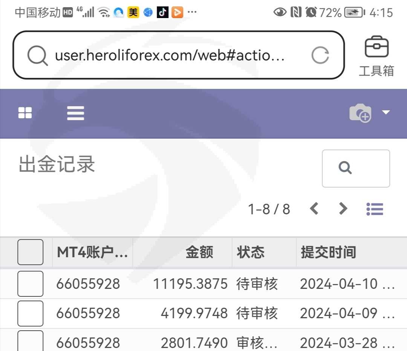The image size is (407, 351).
Task: Tap the alarm clock status icon
Action: [311, 12]
